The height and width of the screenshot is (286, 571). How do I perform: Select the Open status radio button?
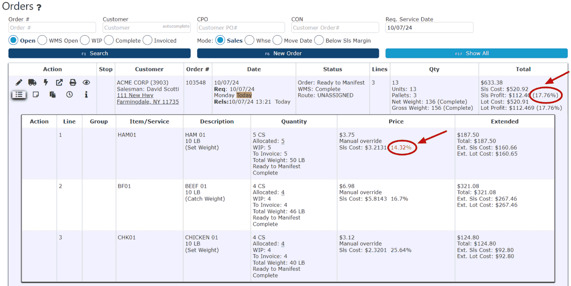pos(13,40)
